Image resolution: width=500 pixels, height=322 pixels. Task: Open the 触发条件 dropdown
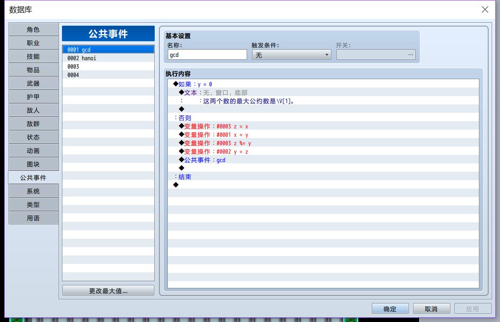[291, 55]
